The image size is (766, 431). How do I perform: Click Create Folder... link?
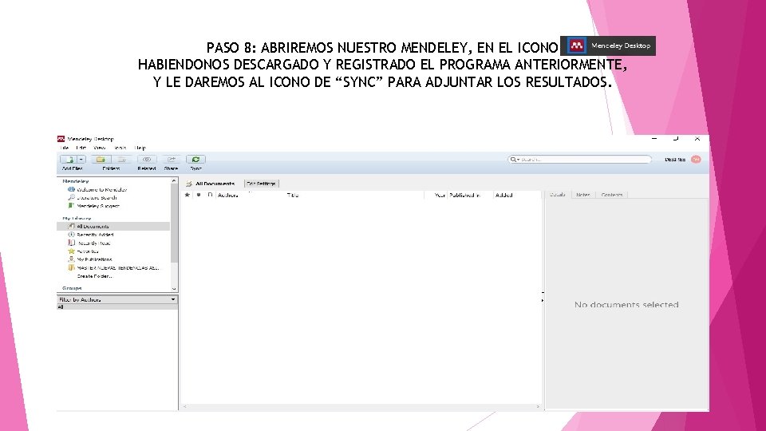(x=94, y=276)
